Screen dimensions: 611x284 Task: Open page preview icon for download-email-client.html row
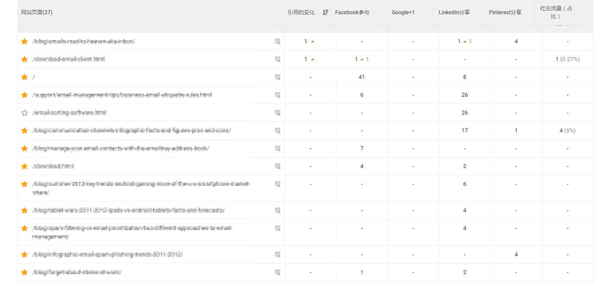click(277, 59)
